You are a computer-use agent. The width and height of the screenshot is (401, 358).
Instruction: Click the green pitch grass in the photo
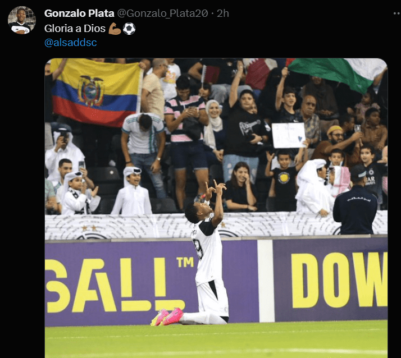(216, 340)
